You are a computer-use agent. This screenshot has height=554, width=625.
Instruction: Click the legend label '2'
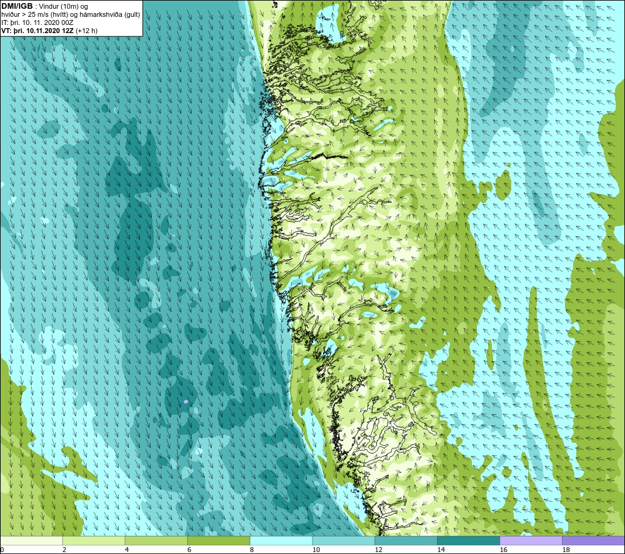(x=64, y=550)
